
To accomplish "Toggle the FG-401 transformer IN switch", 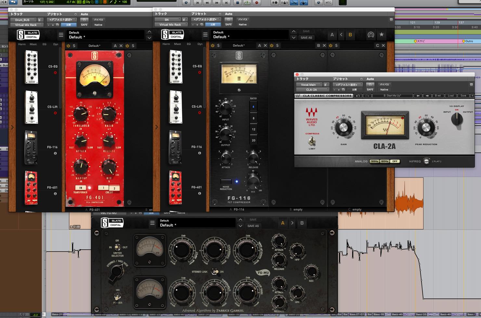I will (81, 188).
